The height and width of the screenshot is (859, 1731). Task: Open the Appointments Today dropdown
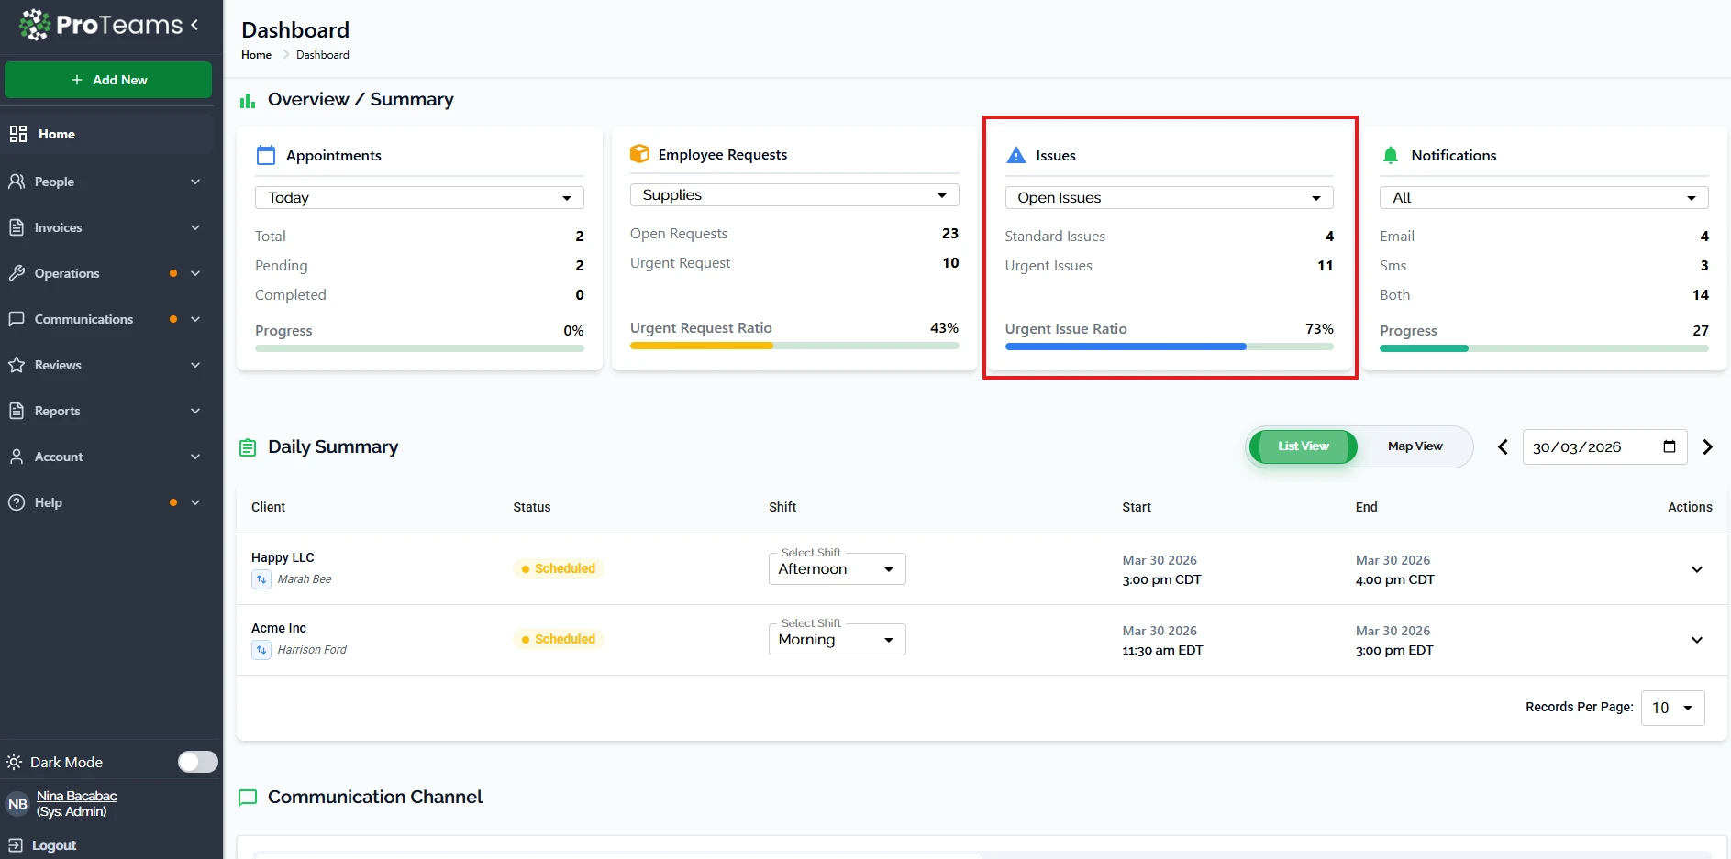pyautogui.click(x=419, y=198)
